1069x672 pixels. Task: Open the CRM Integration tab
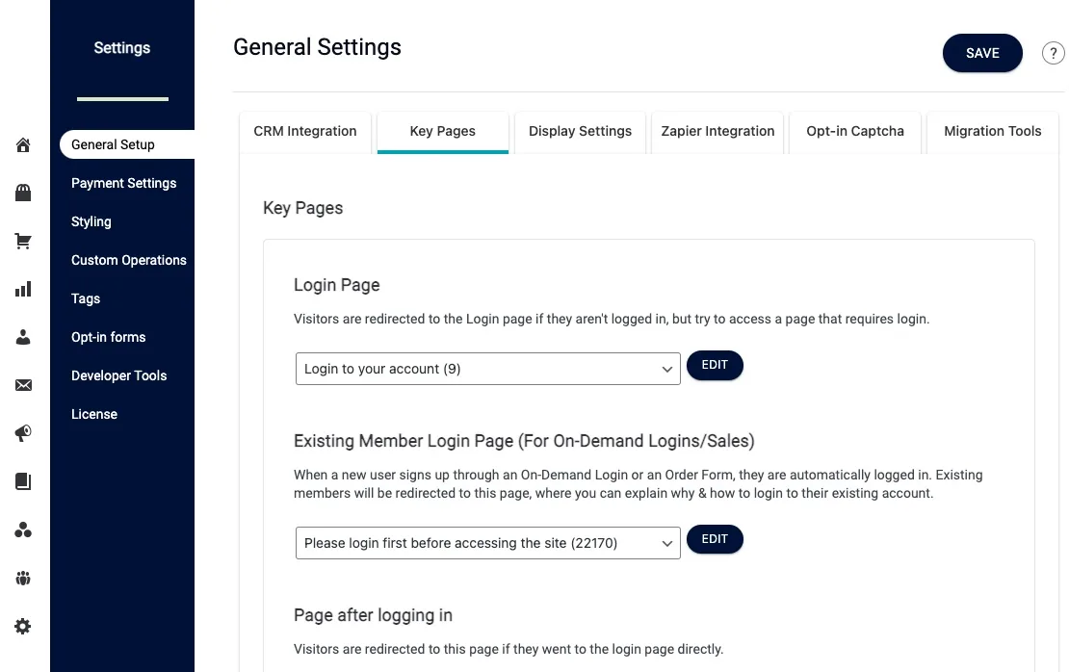[x=304, y=131]
